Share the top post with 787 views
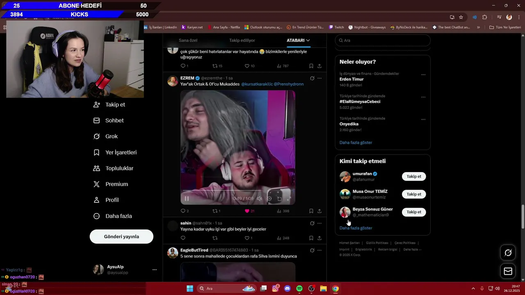This screenshot has width=525, height=295. 320,66
